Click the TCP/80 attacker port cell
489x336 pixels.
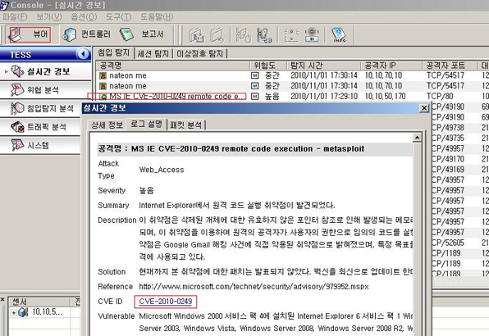point(440,96)
